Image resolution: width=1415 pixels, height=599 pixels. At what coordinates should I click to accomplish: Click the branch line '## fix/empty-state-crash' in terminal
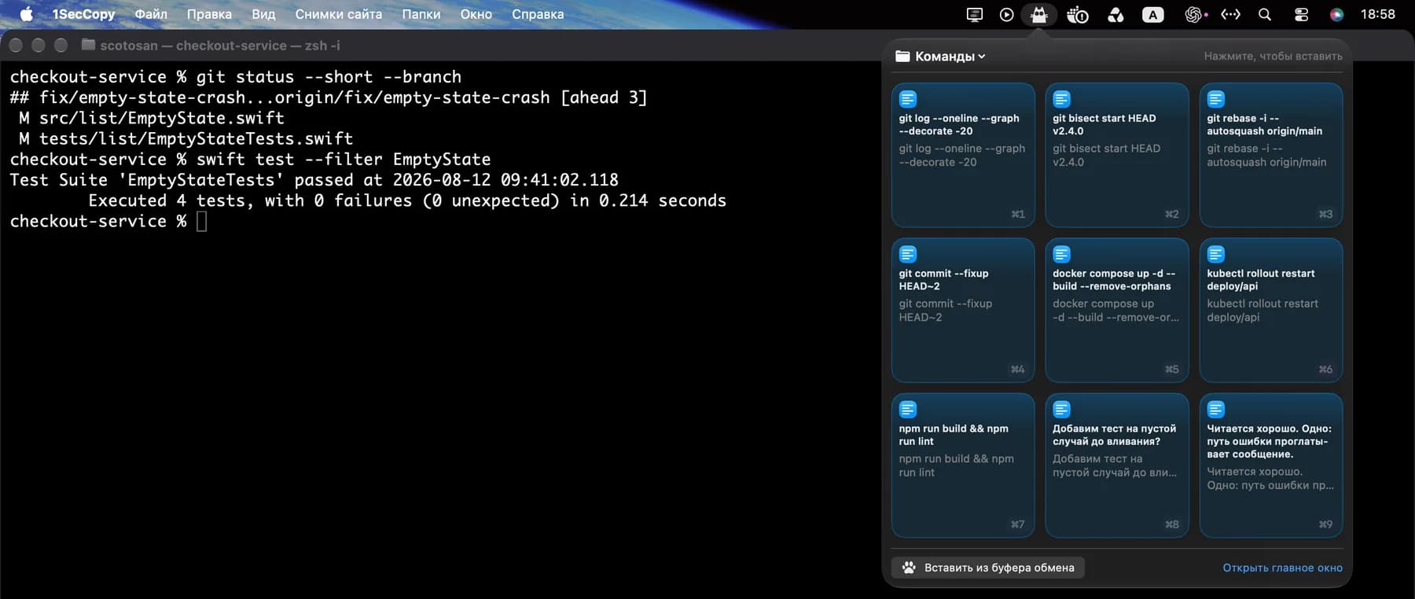[328, 97]
